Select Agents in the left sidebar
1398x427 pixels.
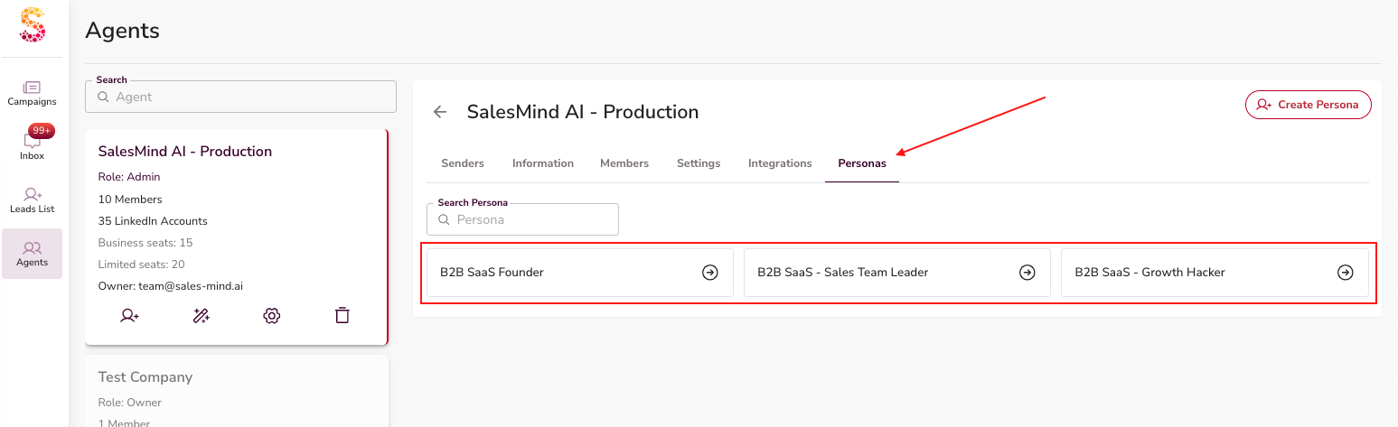[x=33, y=253]
